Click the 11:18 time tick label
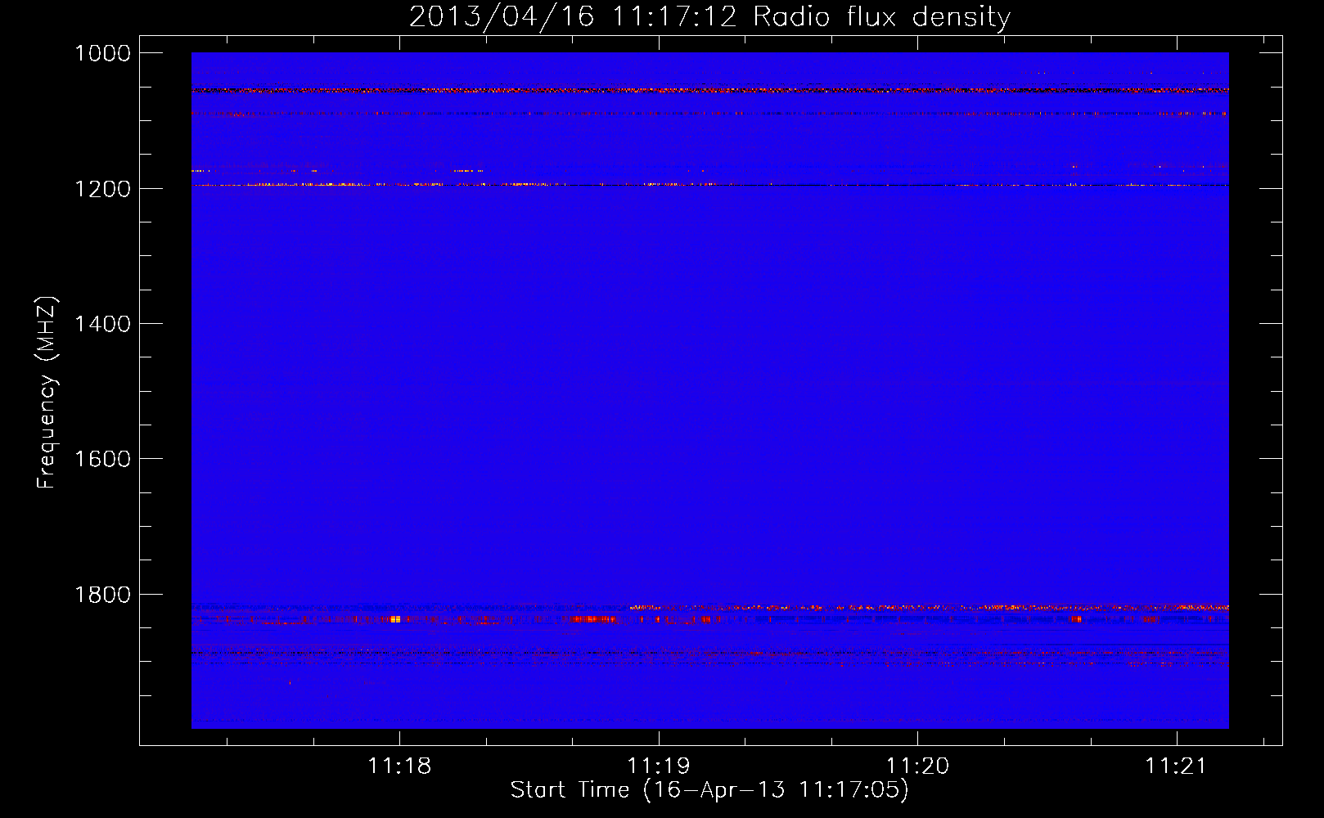1324x818 pixels. click(399, 766)
